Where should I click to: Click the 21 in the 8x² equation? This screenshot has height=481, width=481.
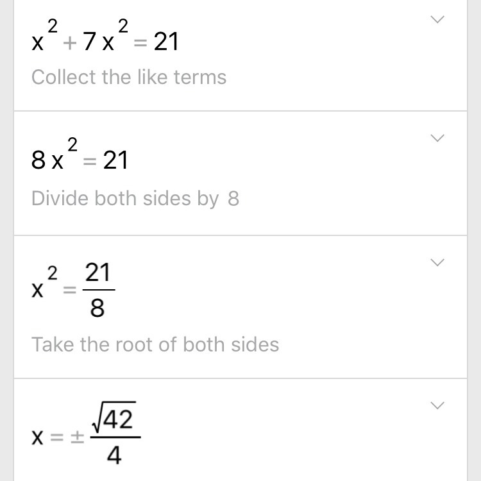pos(115,160)
